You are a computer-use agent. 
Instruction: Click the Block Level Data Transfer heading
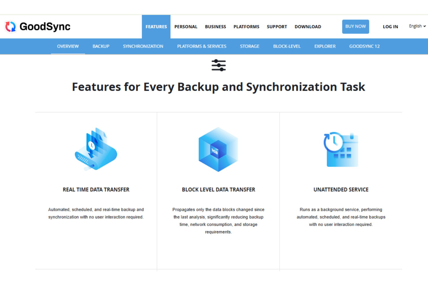click(x=218, y=190)
